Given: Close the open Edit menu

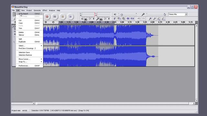Looking at the screenshot, I should tap(18, 10).
